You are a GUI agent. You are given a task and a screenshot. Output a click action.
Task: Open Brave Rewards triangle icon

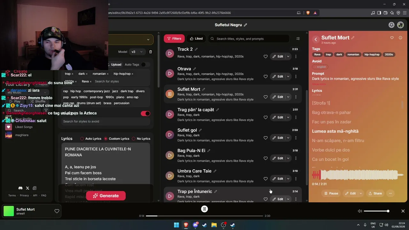click(315, 13)
